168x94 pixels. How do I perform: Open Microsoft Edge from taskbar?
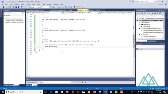pos(51,92)
